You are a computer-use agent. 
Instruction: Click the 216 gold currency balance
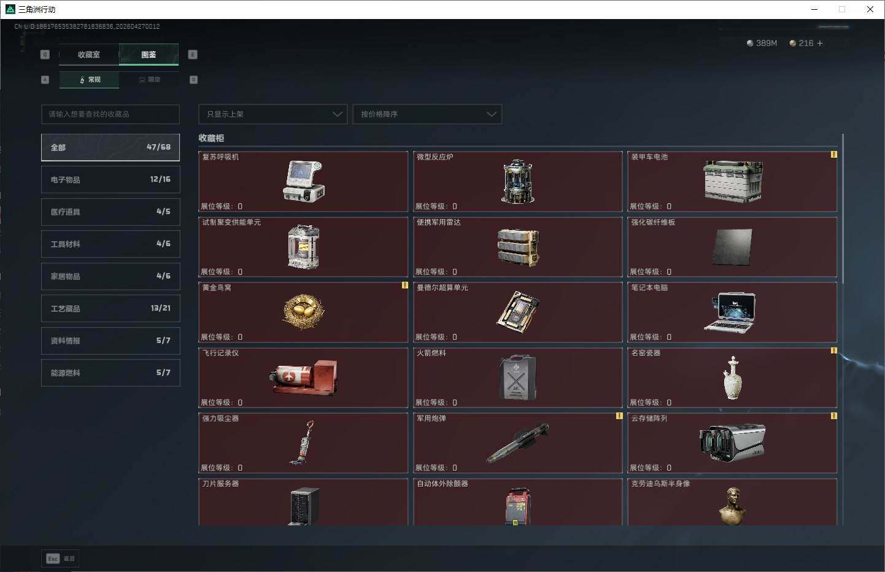[802, 43]
